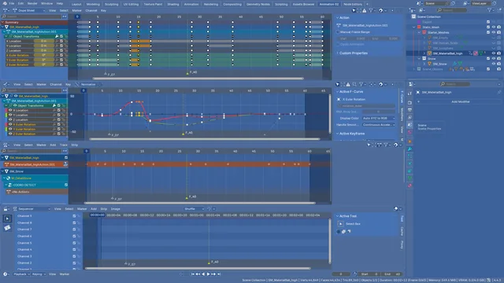
Task: Click the Graph Editor only-selected arrow icon
Action: click(338, 84)
